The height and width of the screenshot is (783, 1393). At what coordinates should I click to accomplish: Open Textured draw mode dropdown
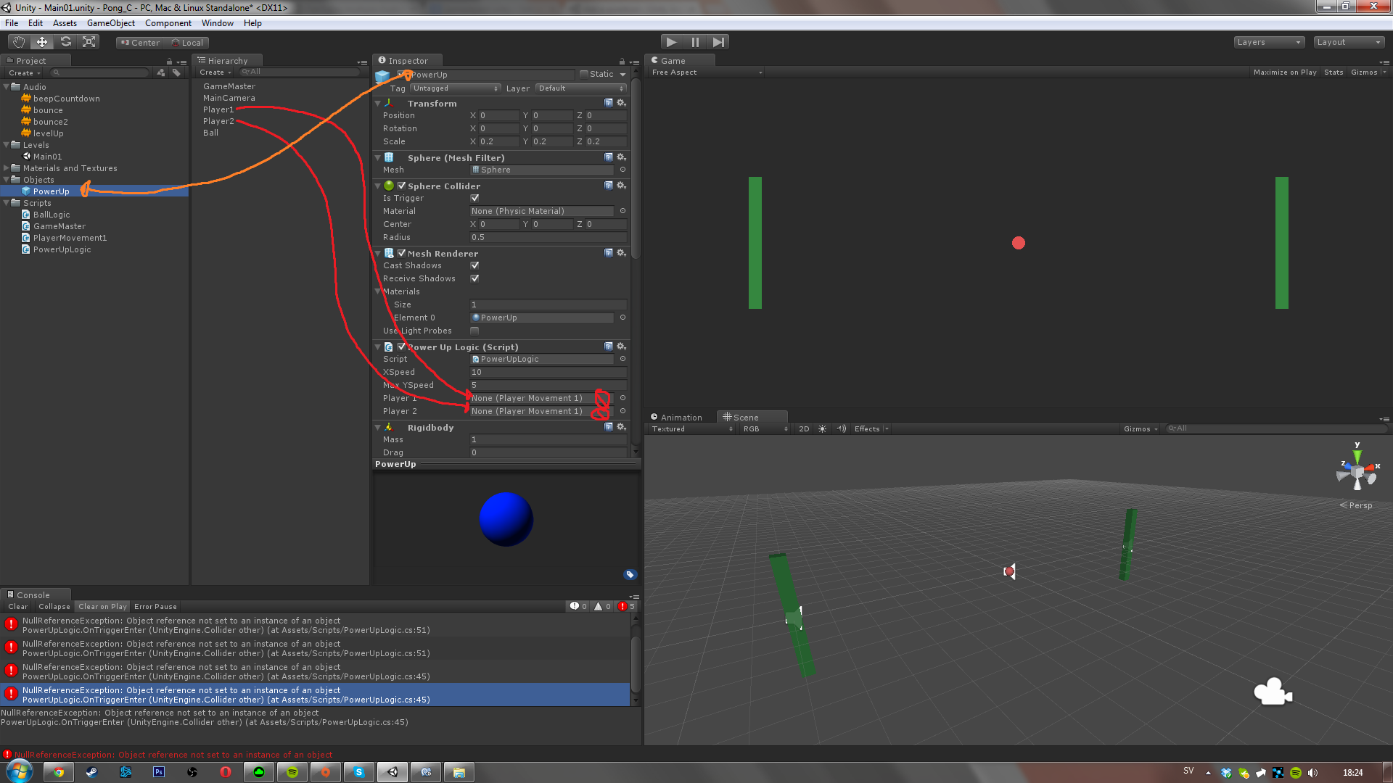tap(692, 428)
